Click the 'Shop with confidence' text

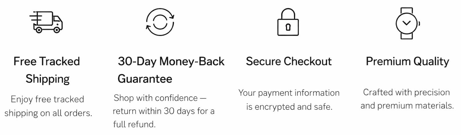(160, 98)
